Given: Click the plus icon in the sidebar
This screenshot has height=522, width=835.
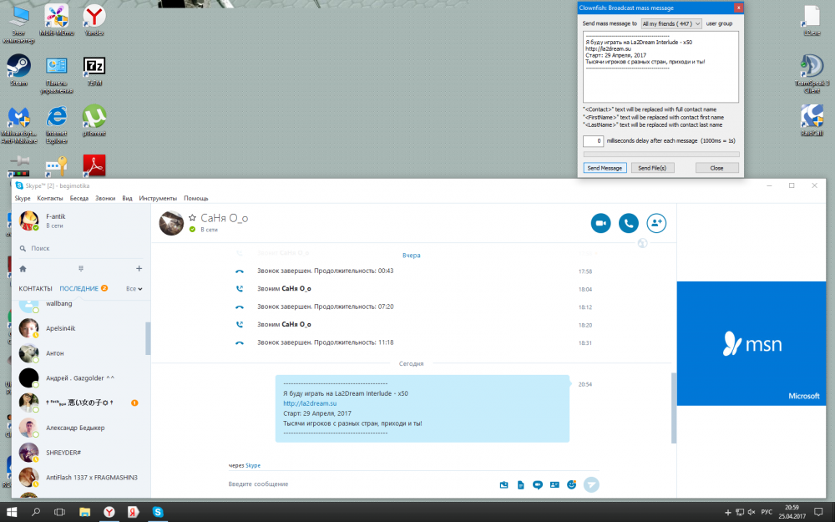Looking at the screenshot, I should 139,269.
